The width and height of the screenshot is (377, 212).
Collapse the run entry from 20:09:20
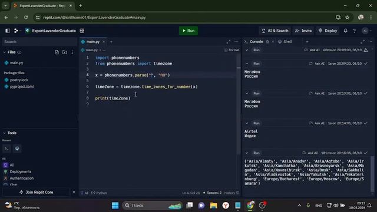(247, 64)
